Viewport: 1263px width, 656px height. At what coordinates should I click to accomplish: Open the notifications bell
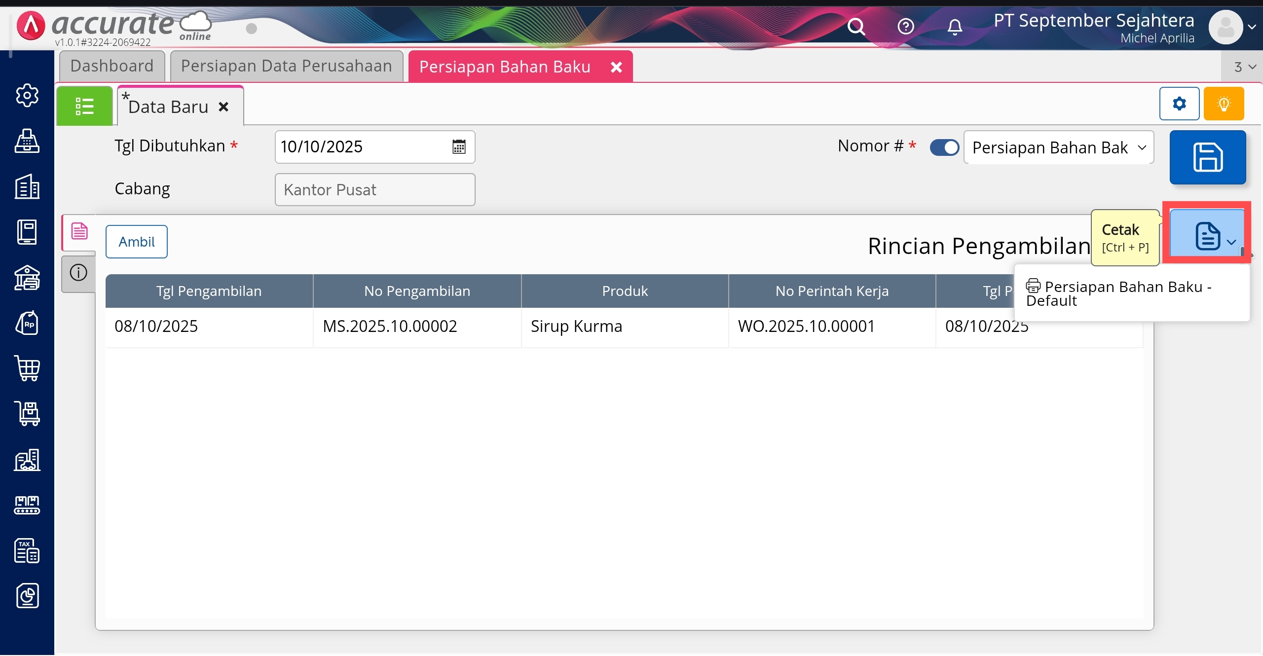coord(955,26)
